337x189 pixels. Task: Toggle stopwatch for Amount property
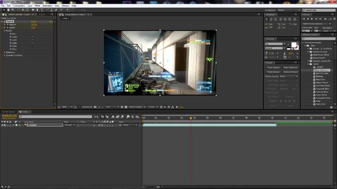click(7, 25)
